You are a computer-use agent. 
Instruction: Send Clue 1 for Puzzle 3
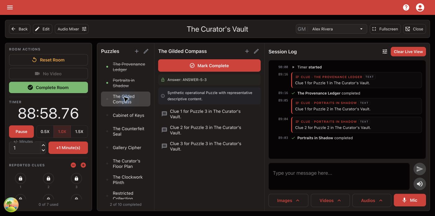[209, 114]
